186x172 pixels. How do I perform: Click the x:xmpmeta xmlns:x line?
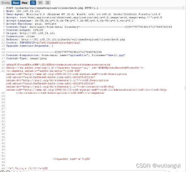(x=43, y=71)
